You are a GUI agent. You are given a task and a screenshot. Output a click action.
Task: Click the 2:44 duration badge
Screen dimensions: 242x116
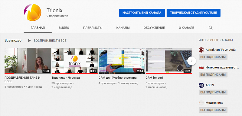point(140,71)
